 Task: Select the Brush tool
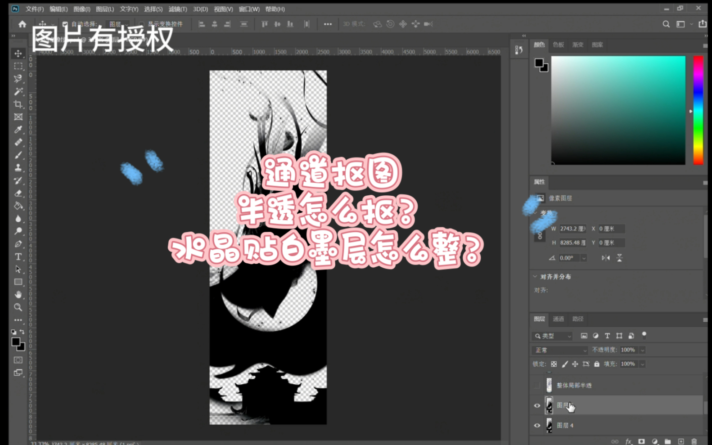pyautogui.click(x=18, y=155)
